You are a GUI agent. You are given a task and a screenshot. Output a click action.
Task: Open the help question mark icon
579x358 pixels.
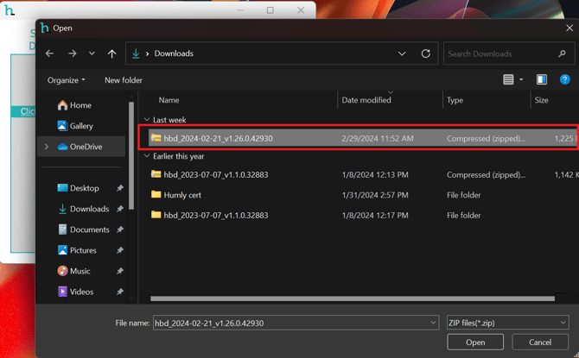565,79
